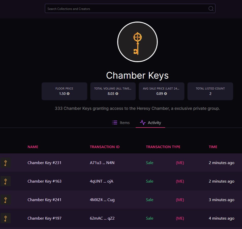The image size is (242, 229).
Task: Open the Chamber Keys collection avatar
Action: [x=137, y=42]
